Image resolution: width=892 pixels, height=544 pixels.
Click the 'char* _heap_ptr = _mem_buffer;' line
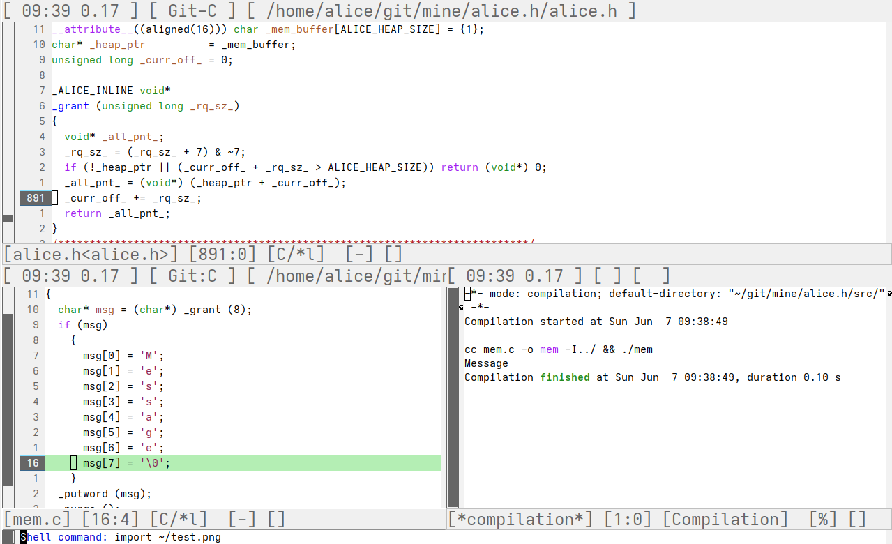click(174, 45)
